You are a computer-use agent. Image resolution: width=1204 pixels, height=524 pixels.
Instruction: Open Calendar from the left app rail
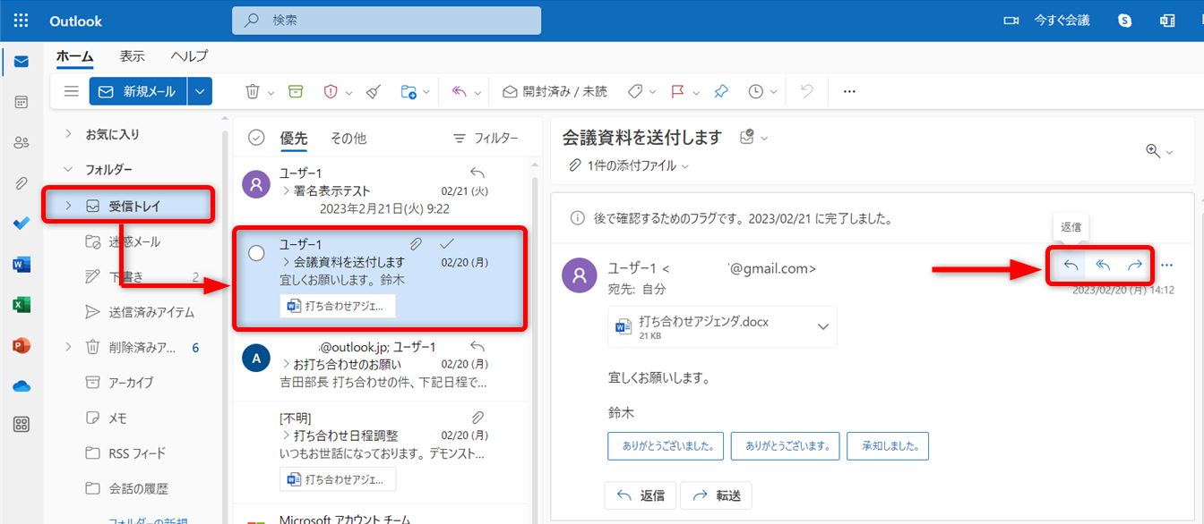(21, 102)
